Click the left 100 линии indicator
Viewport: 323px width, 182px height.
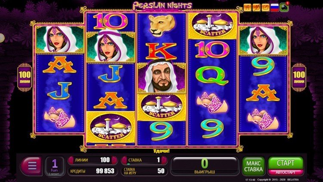25,77
